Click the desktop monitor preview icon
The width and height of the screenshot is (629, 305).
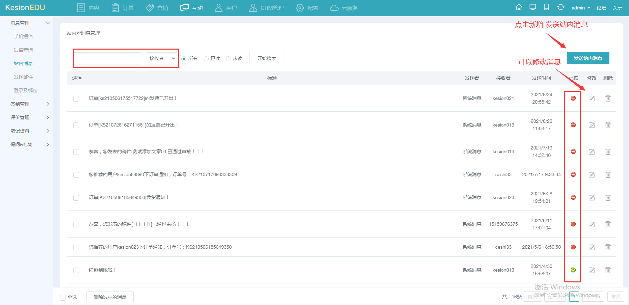[533, 7]
